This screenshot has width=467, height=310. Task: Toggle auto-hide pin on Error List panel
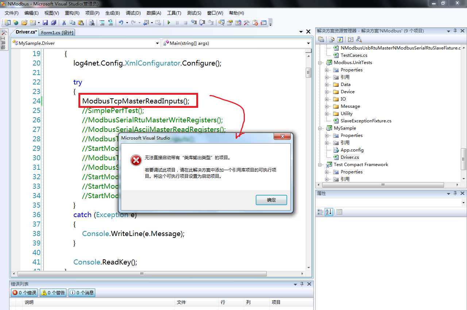pyautogui.click(x=302, y=284)
